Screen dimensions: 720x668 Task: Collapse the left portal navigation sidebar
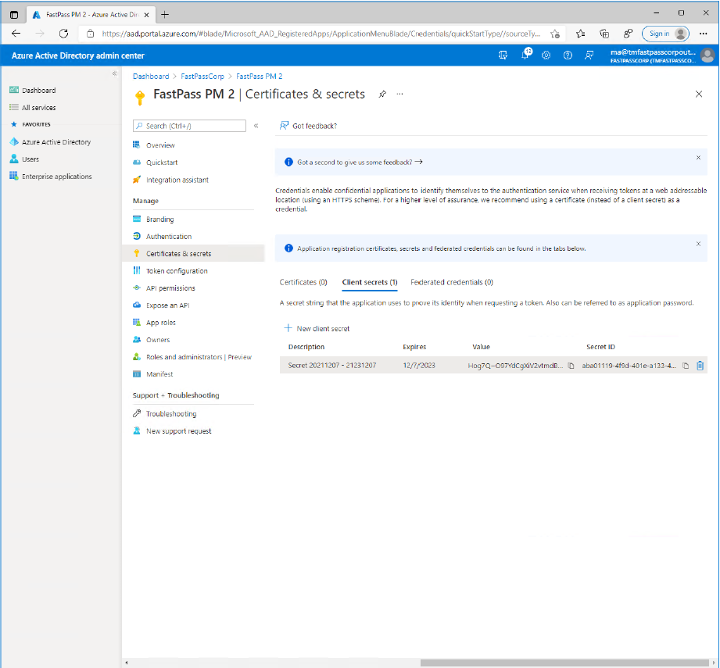coord(114,73)
